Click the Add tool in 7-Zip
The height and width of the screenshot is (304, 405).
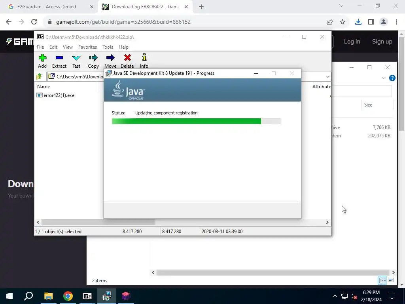pos(42,61)
